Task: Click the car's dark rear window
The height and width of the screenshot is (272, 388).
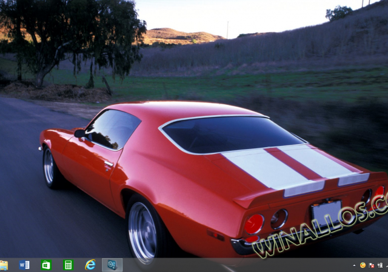Action: [x=230, y=134]
